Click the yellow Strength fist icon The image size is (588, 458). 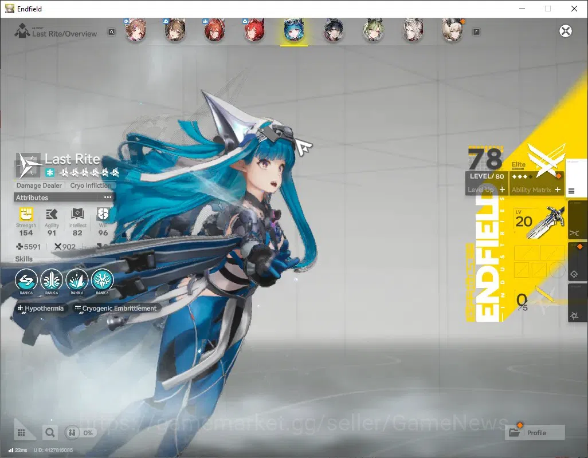tap(26, 214)
